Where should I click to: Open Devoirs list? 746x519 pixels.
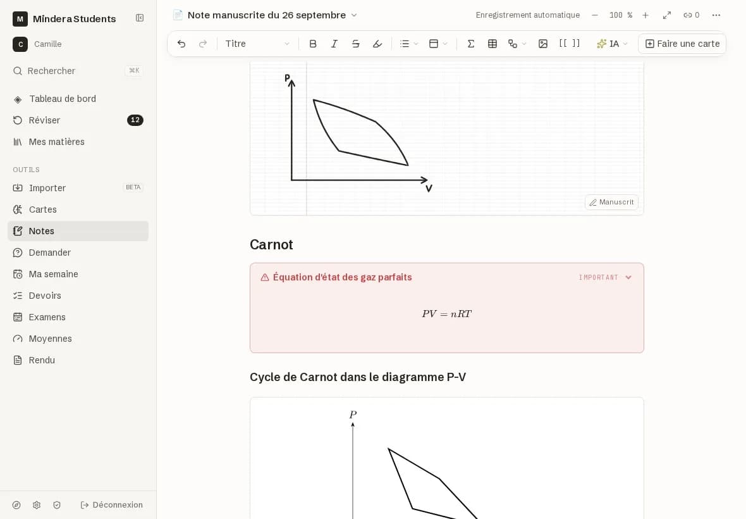(x=78, y=296)
